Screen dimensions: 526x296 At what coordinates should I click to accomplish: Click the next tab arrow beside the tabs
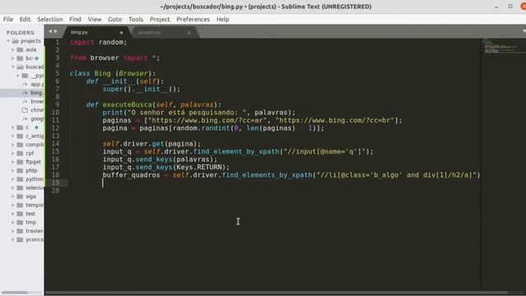tap(56, 31)
